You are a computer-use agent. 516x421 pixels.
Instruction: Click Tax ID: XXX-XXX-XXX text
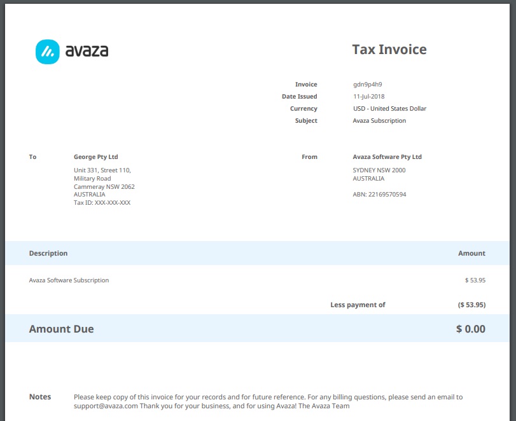(102, 203)
